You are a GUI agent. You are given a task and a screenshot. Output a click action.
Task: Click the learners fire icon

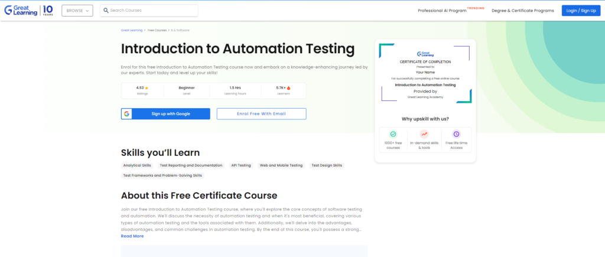[290, 87]
